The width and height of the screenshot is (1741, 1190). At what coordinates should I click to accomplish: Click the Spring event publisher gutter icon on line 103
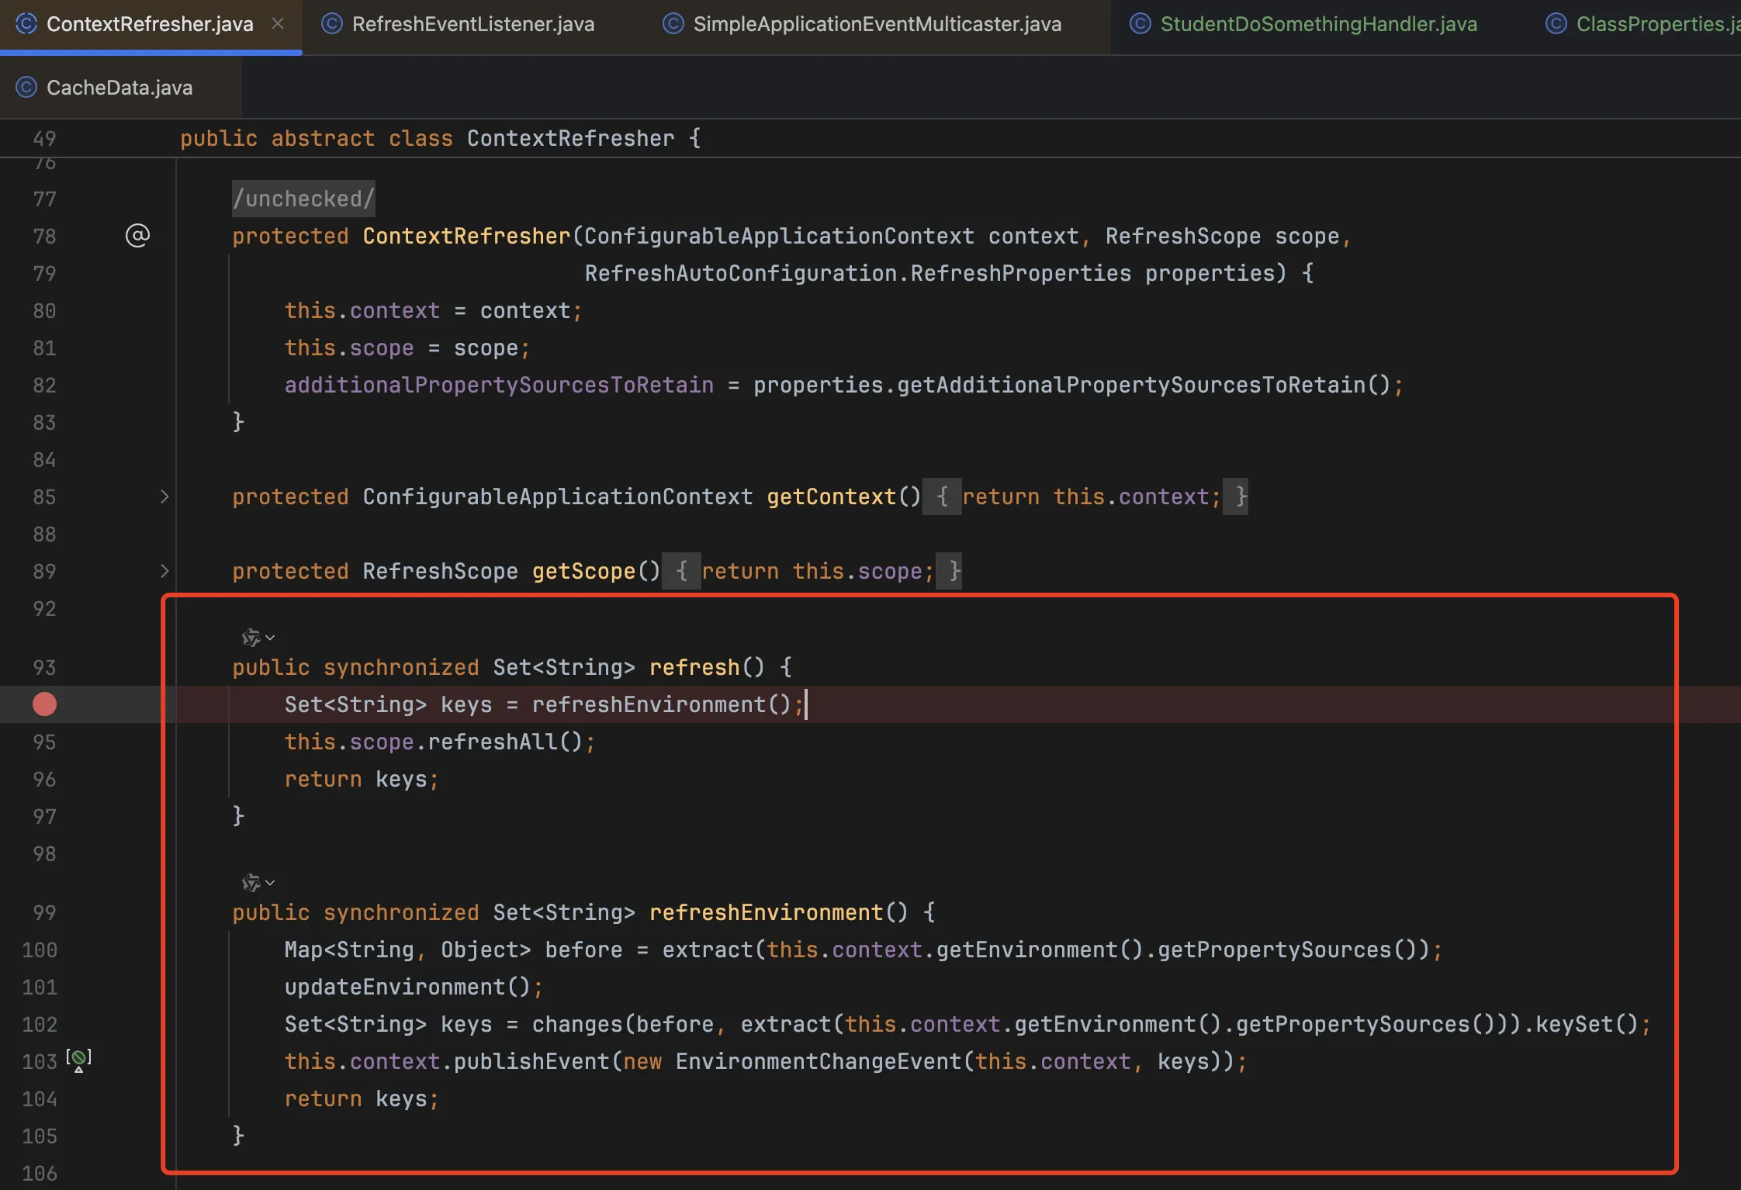[x=78, y=1060]
